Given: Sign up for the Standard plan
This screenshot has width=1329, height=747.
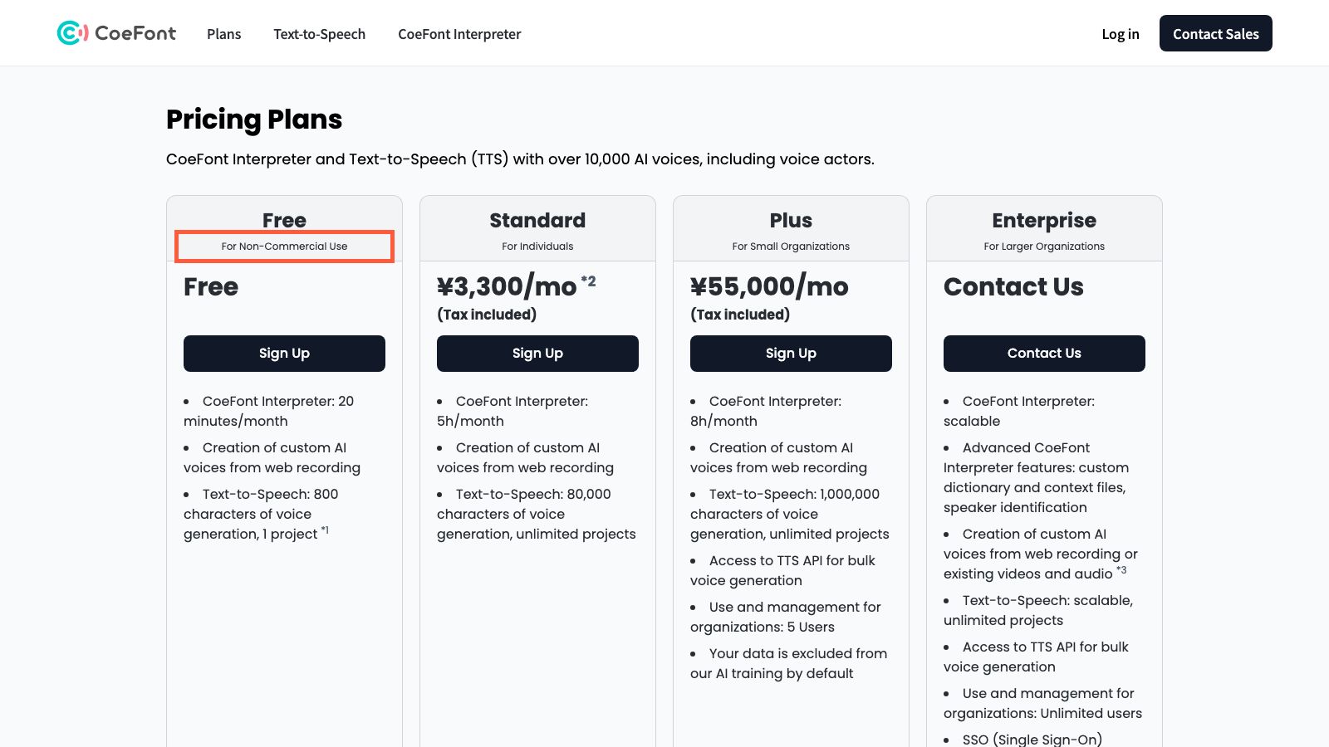Looking at the screenshot, I should pos(537,354).
